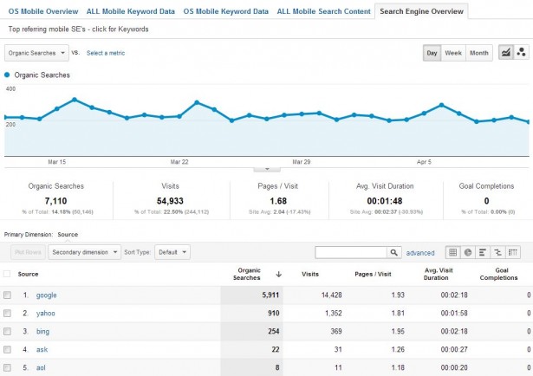This screenshot has height=376, width=533.
Task: Click the highest chart peak data point
Action: [75, 100]
